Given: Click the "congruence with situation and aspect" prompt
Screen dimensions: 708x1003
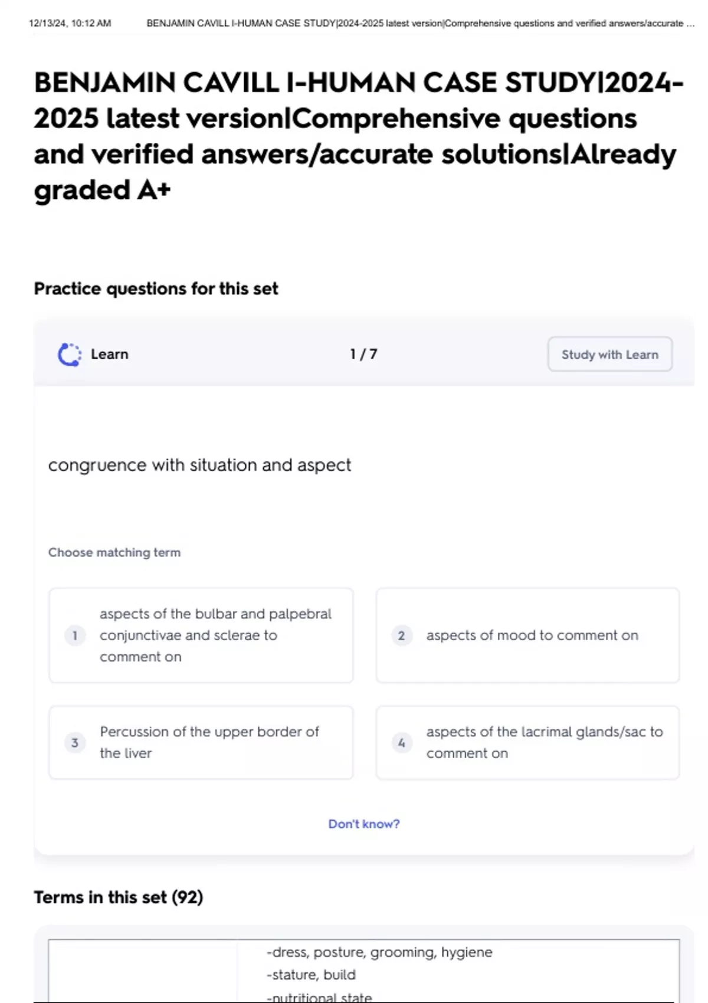Looking at the screenshot, I should click(x=199, y=465).
